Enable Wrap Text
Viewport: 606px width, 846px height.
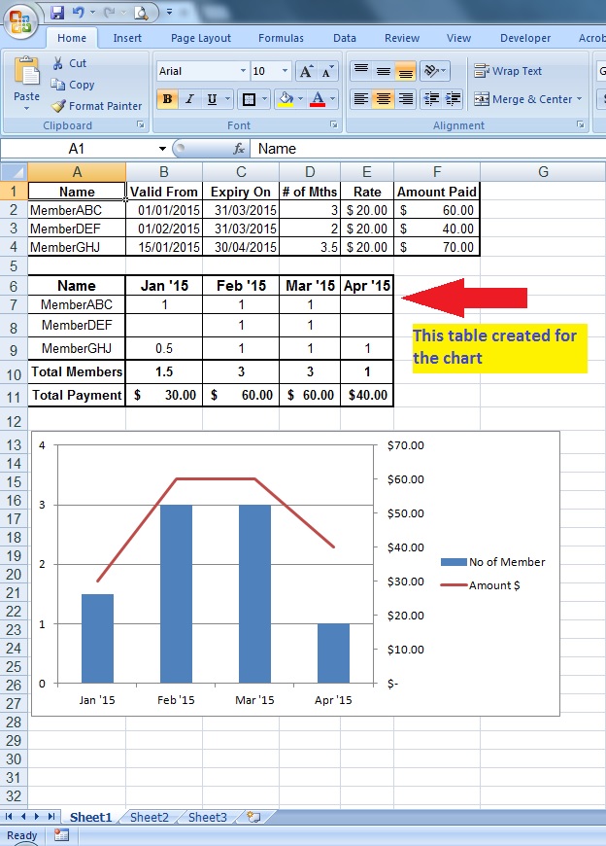[x=508, y=71]
